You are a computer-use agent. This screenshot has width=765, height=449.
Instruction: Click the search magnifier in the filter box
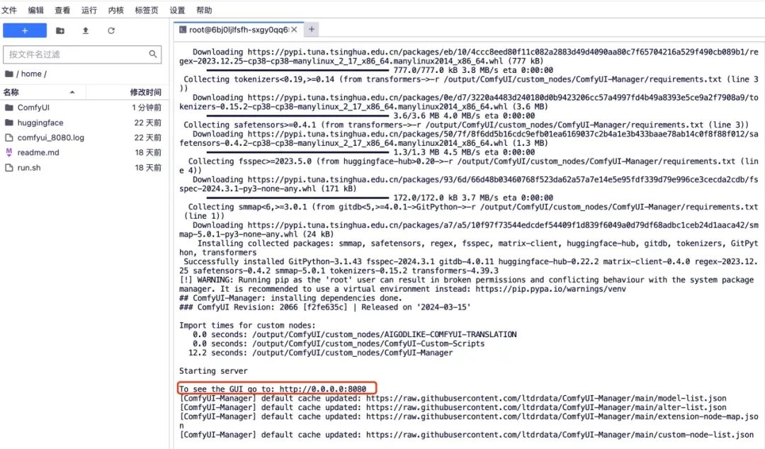pyautogui.click(x=153, y=54)
